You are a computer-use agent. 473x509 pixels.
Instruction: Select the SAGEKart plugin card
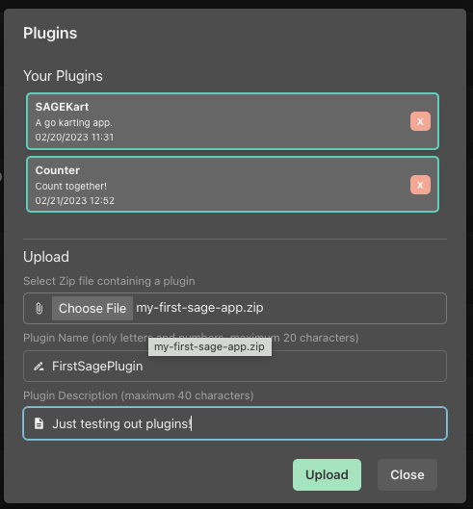(232, 121)
